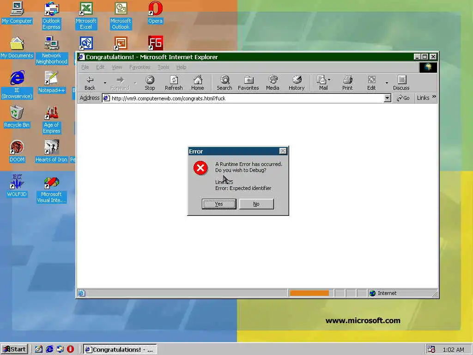Launch Outlook Express from quick launch
473x355 pixels.
pyautogui.click(x=60, y=349)
